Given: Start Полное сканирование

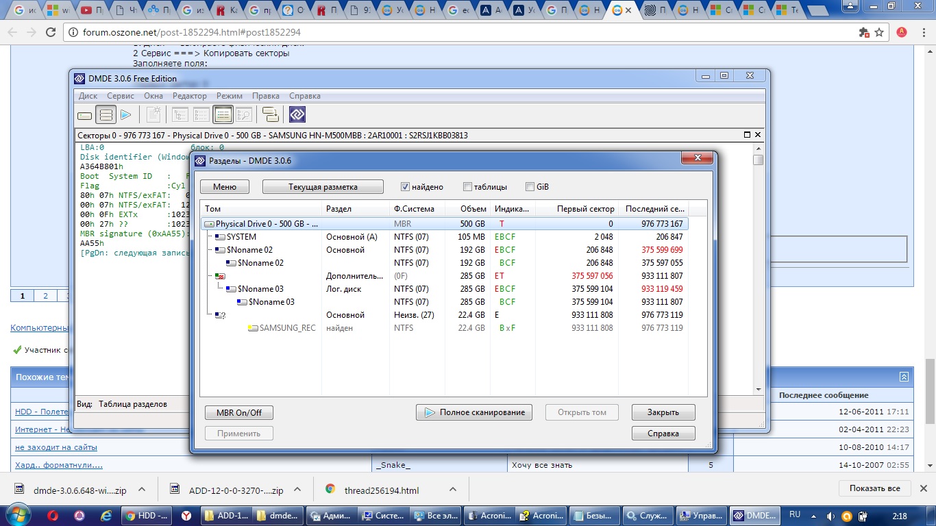Looking at the screenshot, I should pyautogui.click(x=474, y=412).
